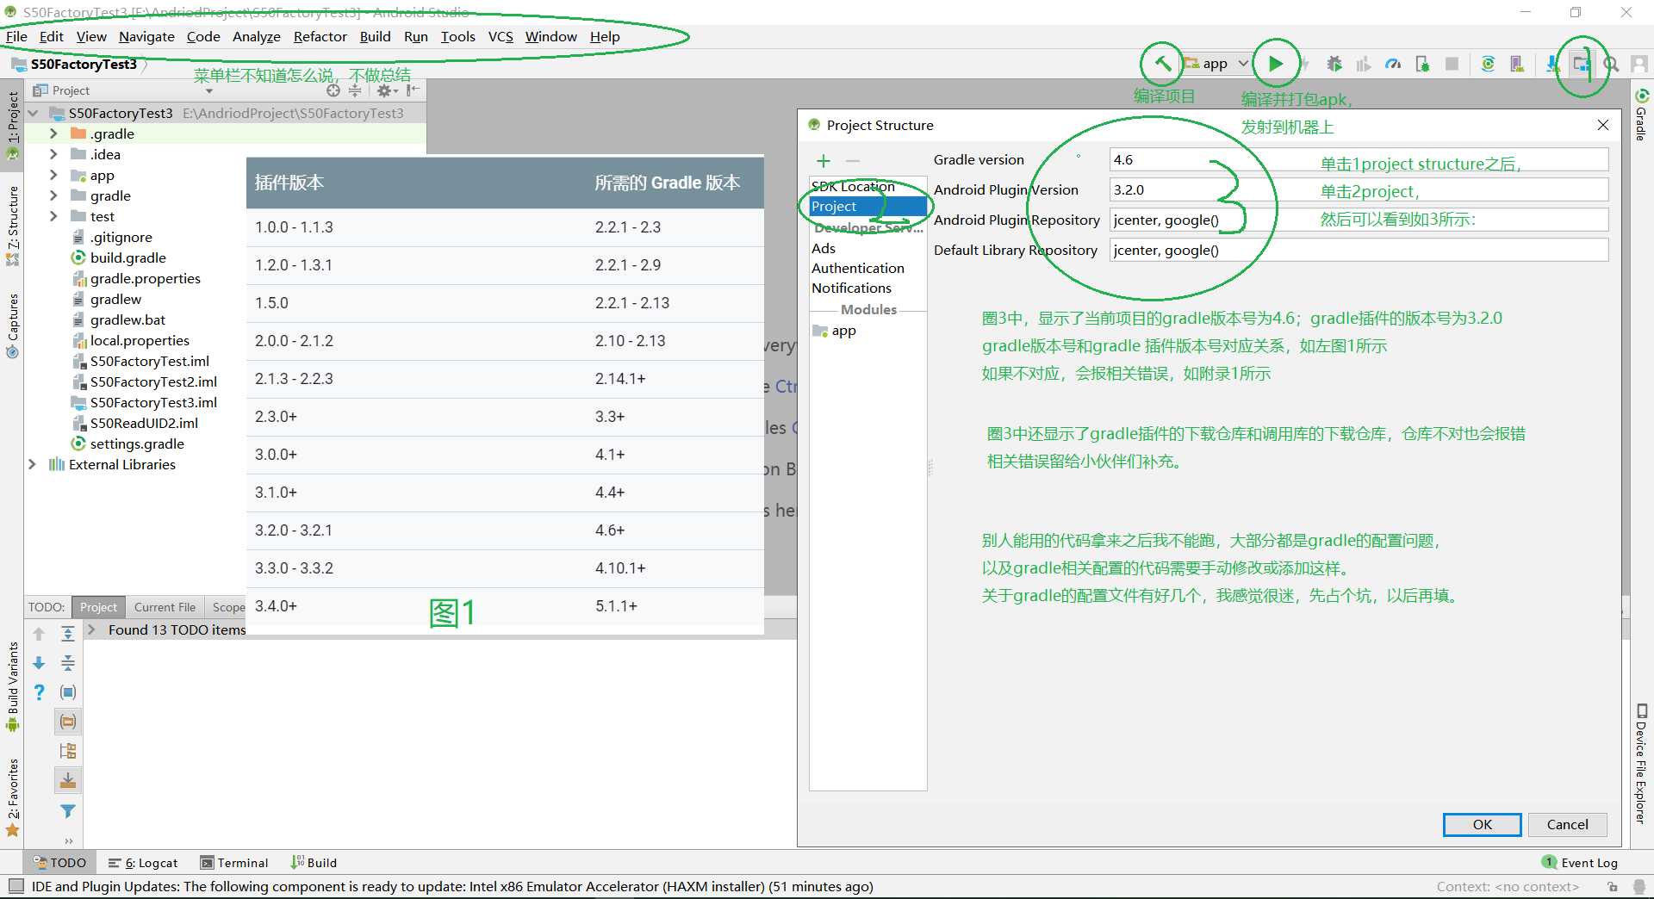Expand the .gradle folder
Image resolution: width=1654 pixels, height=899 pixels.
click(x=53, y=133)
